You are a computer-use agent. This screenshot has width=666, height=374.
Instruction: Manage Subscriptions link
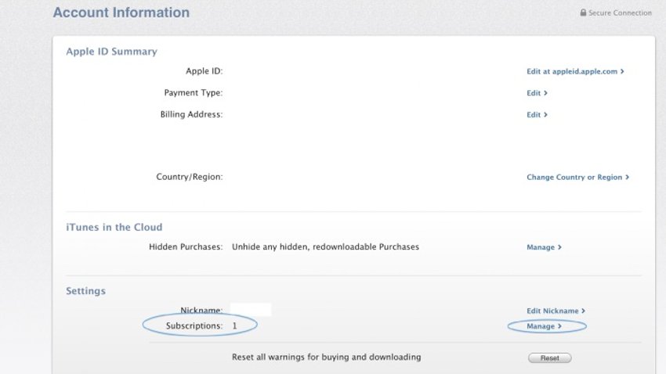tap(544, 326)
